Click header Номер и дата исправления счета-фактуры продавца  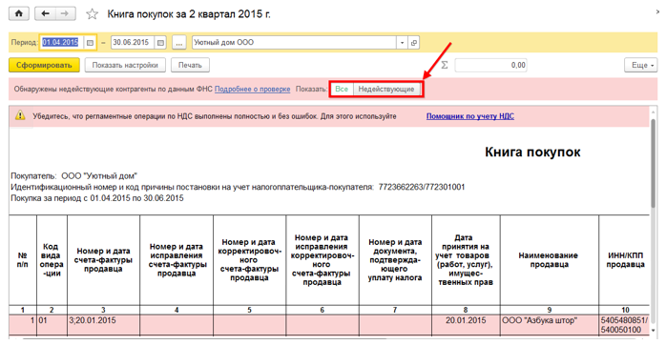click(177, 260)
